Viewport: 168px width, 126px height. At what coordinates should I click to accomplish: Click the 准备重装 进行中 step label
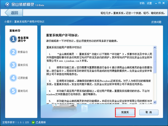(x=23, y=39)
